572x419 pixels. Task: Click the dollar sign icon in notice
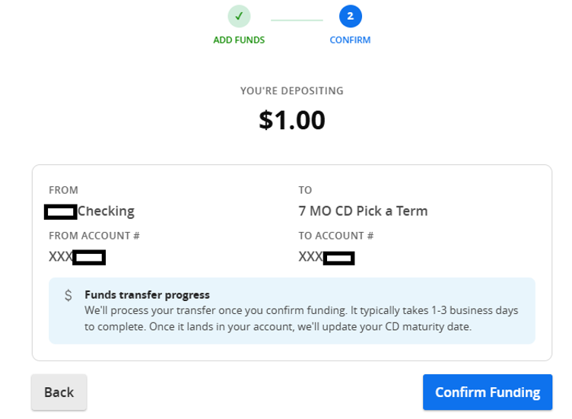coord(68,295)
